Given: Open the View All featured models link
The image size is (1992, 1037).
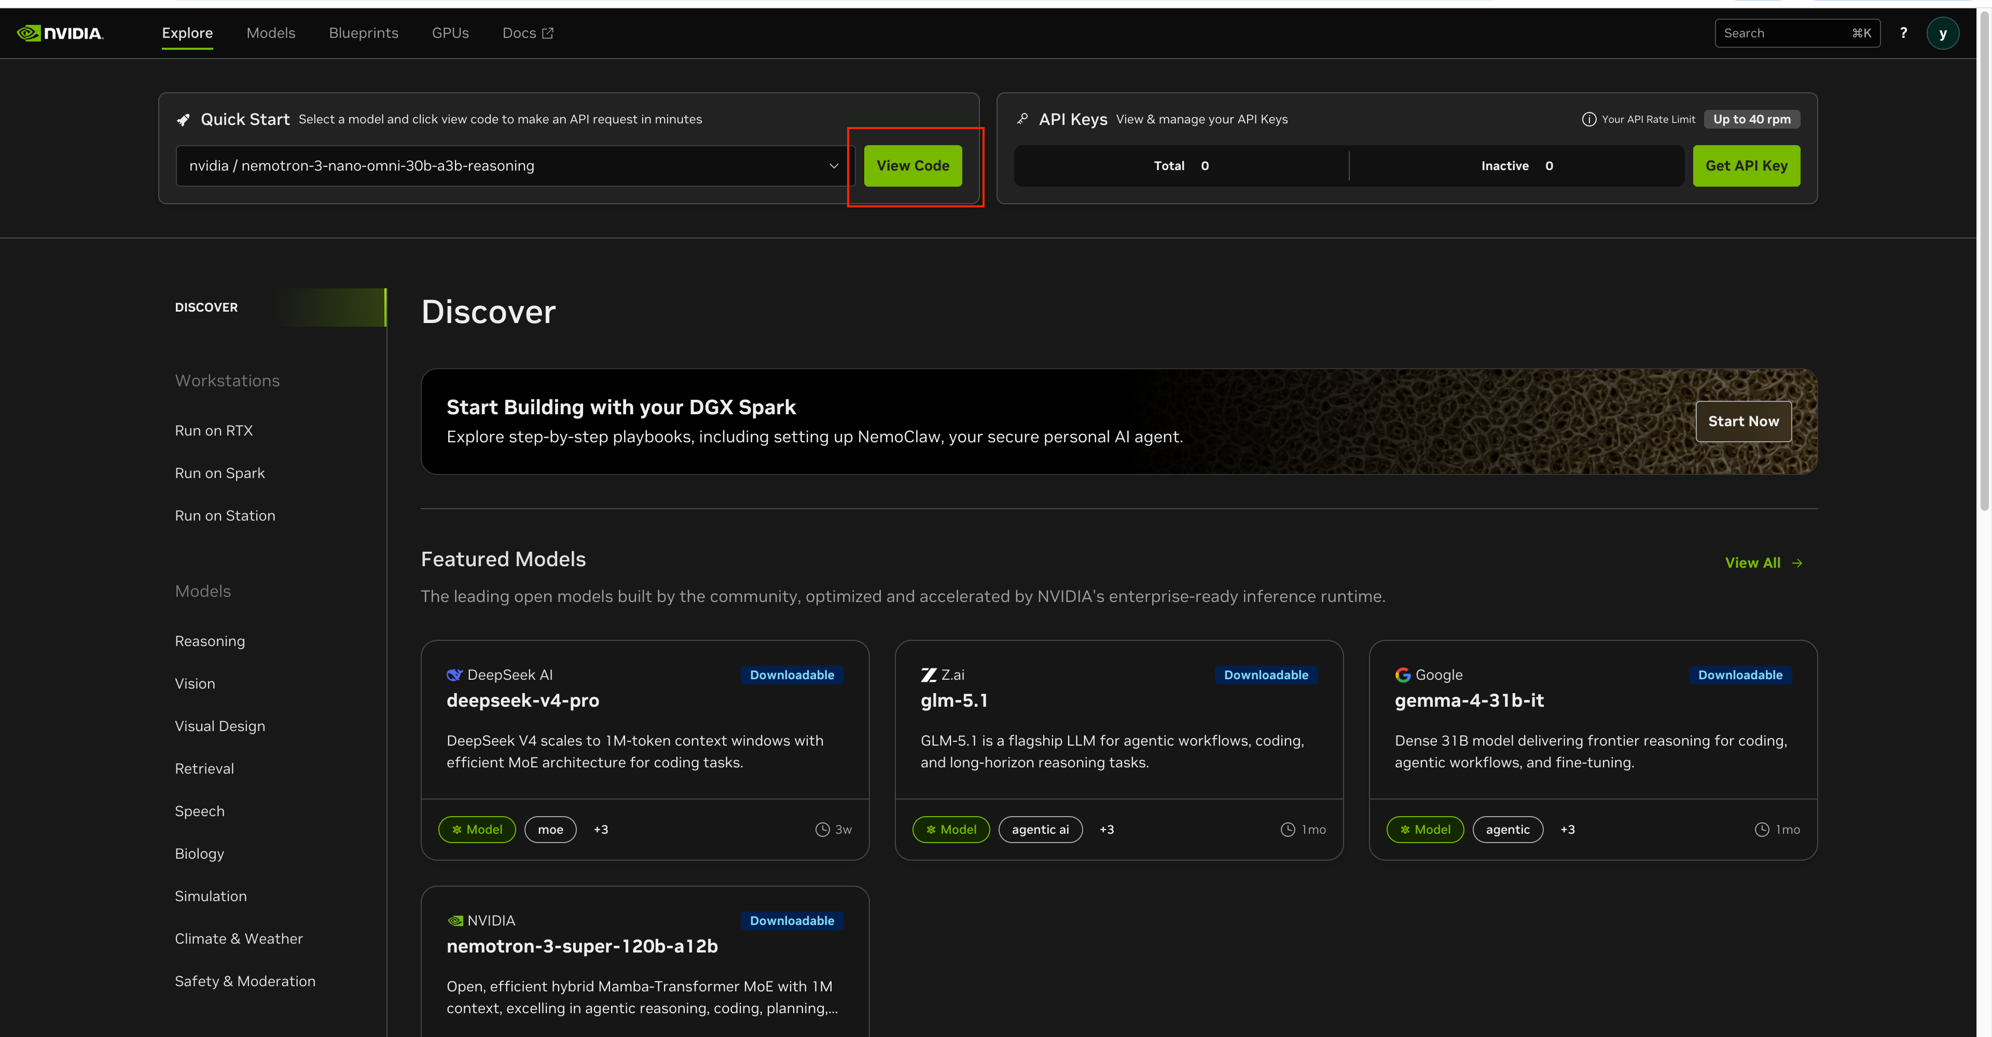Looking at the screenshot, I should pos(1764,563).
